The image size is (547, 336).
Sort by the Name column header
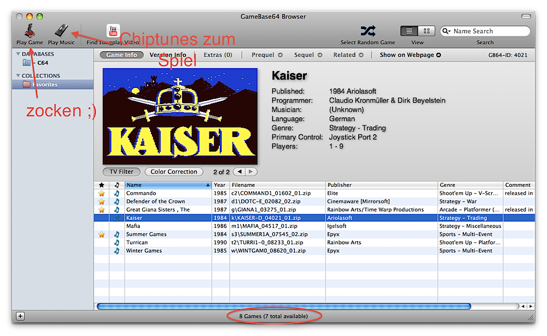pos(168,185)
